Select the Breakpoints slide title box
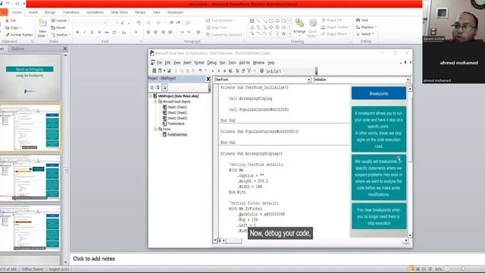485x273 pixels. coord(379,93)
